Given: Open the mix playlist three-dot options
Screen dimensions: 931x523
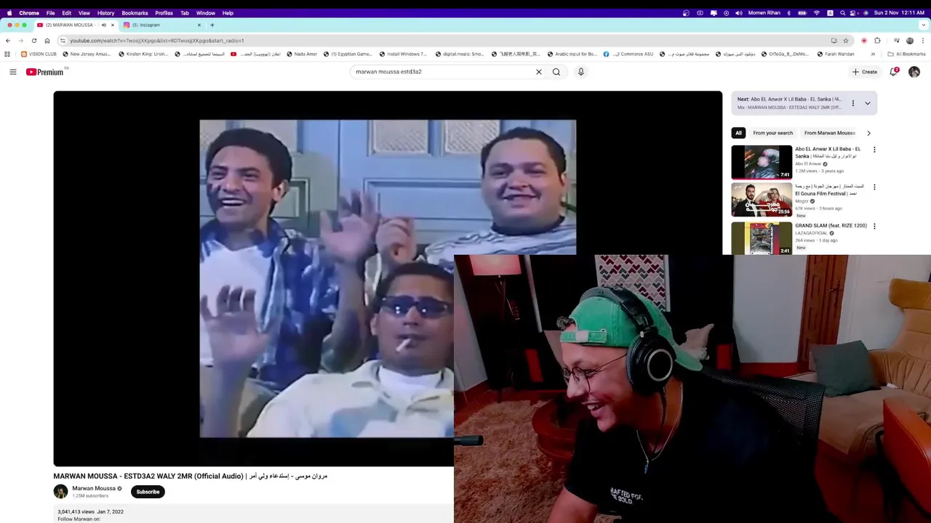Looking at the screenshot, I should [x=853, y=103].
